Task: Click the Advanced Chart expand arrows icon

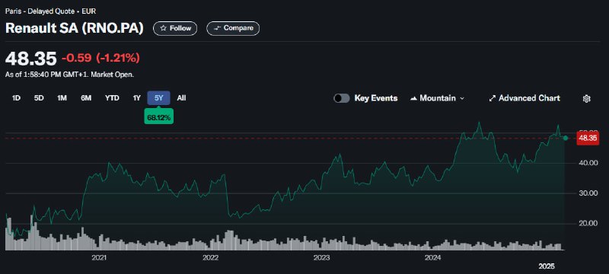Action: [x=492, y=99]
